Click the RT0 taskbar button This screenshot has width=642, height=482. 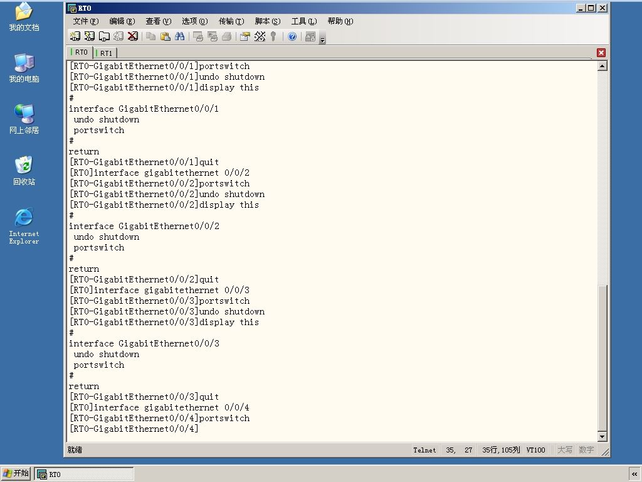tap(84, 474)
